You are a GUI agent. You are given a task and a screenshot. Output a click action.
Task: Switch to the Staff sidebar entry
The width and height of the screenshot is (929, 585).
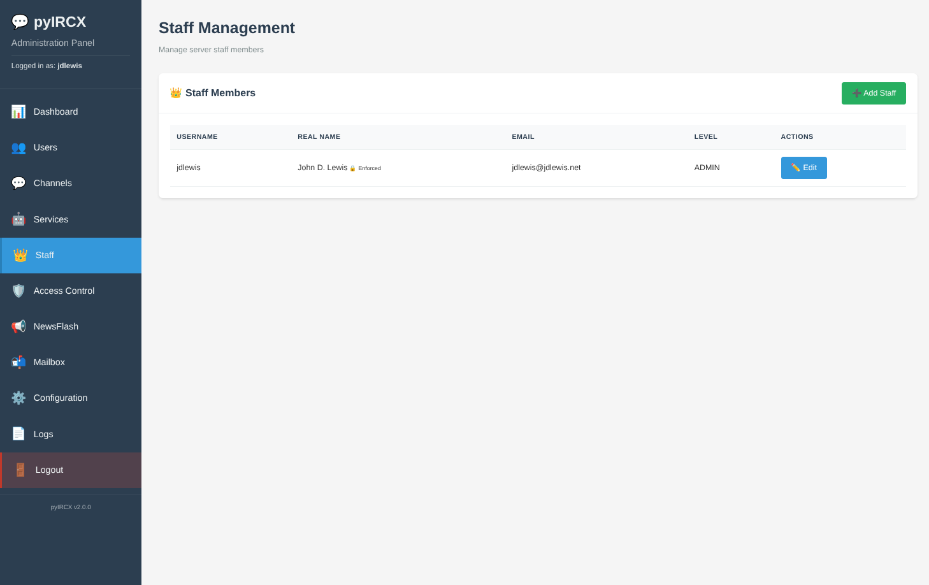click(45, 255)
